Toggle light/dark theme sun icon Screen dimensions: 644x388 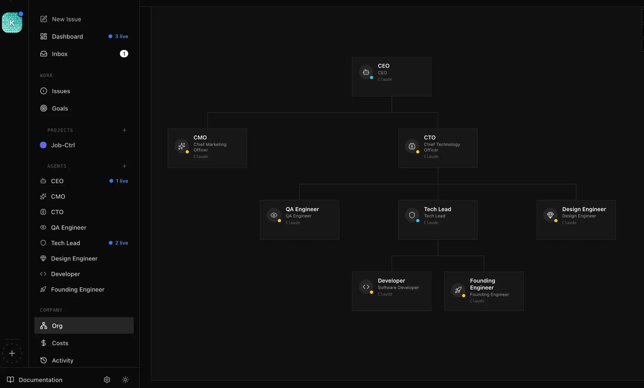125,380
